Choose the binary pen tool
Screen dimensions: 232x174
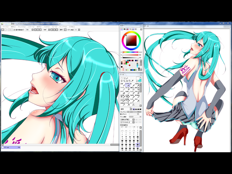[128, 92]
